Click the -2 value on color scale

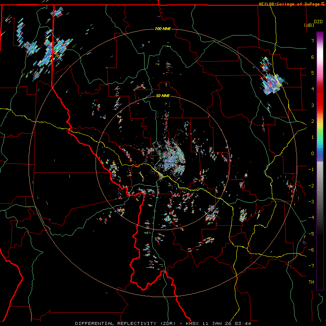click(311, 186)
